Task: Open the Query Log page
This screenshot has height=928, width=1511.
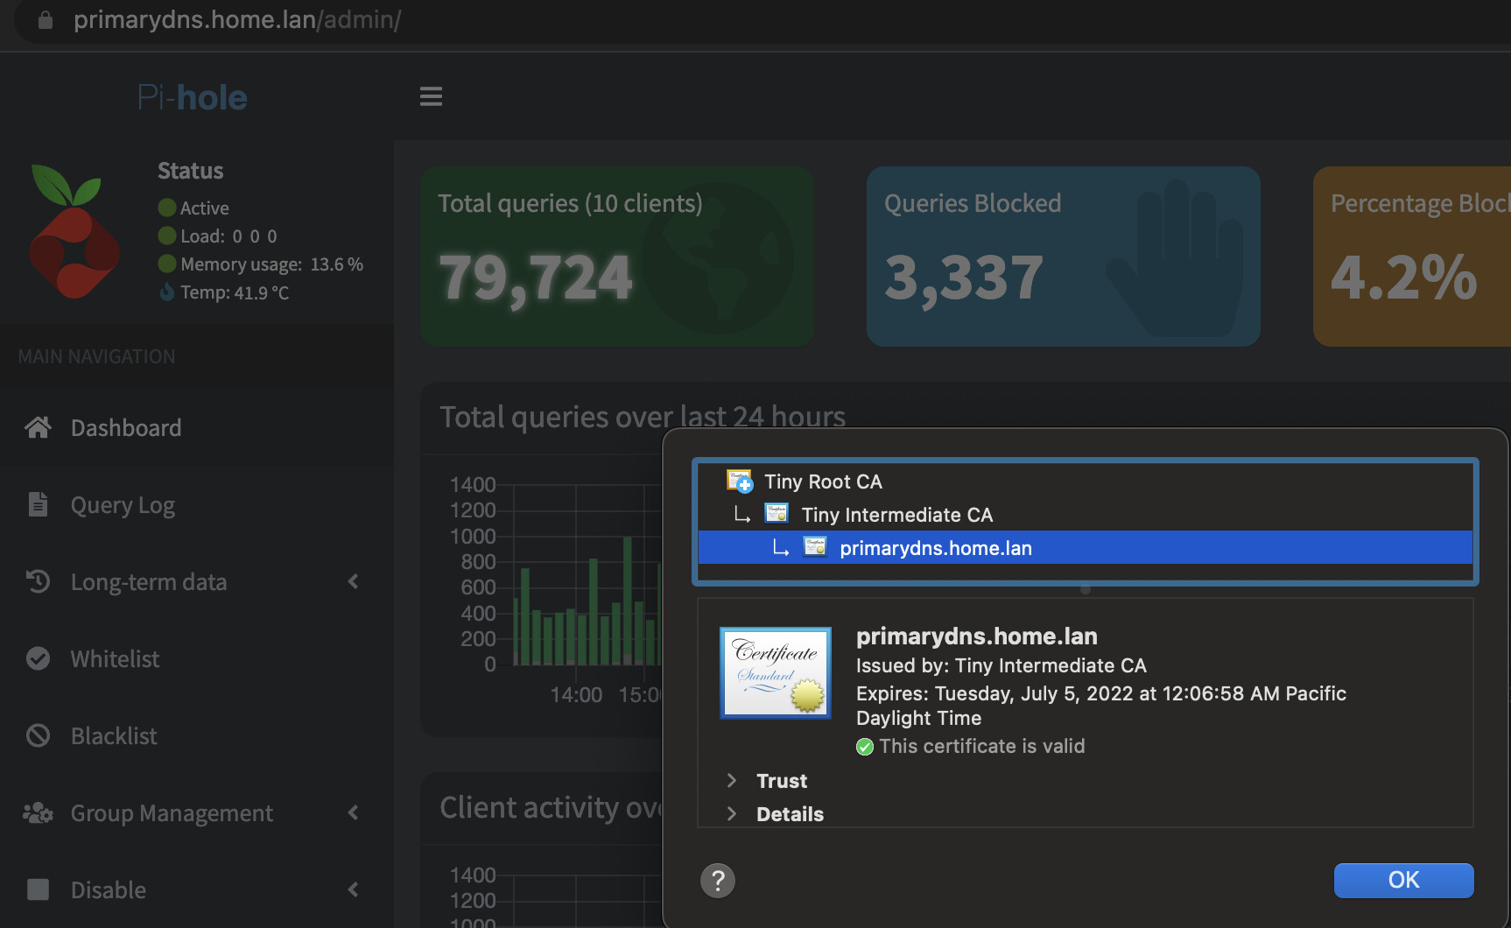Action: tap(197, 505)
